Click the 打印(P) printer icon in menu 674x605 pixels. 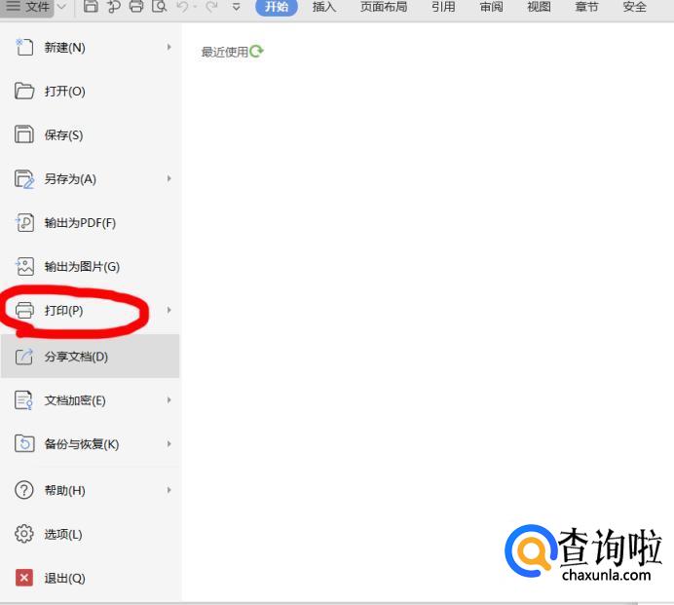coord(24,310)
